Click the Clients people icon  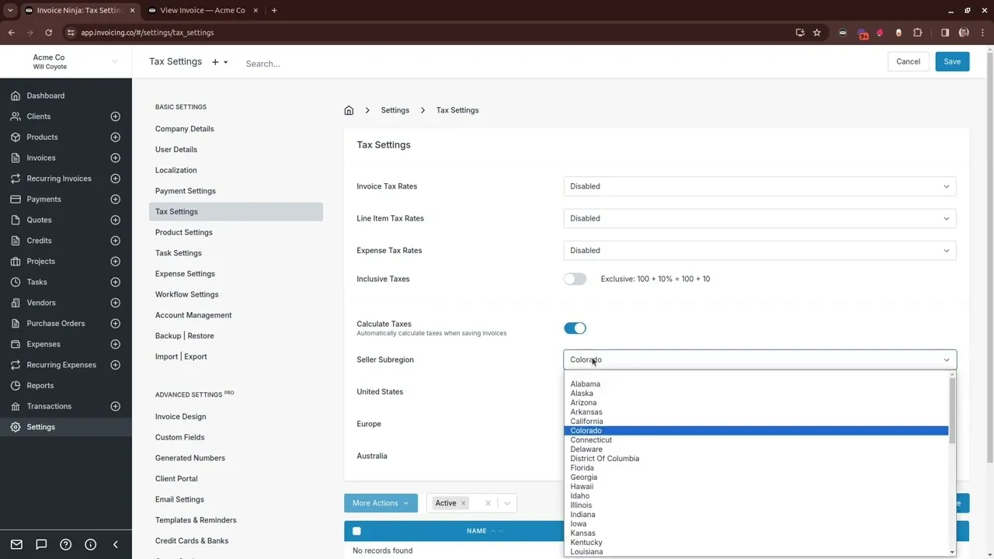(x=16, y=116)
